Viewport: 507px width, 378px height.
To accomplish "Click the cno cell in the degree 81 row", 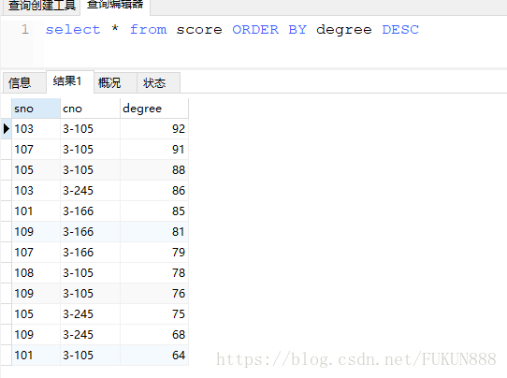I will pos(90,231).
